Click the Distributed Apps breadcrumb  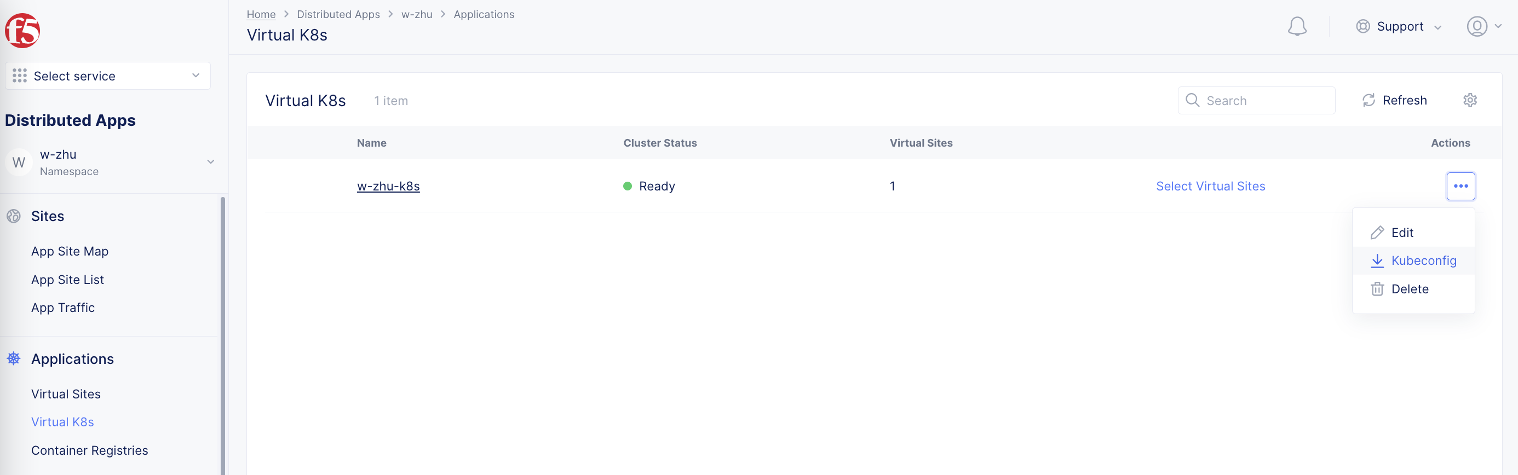click(x=338, y=14)
